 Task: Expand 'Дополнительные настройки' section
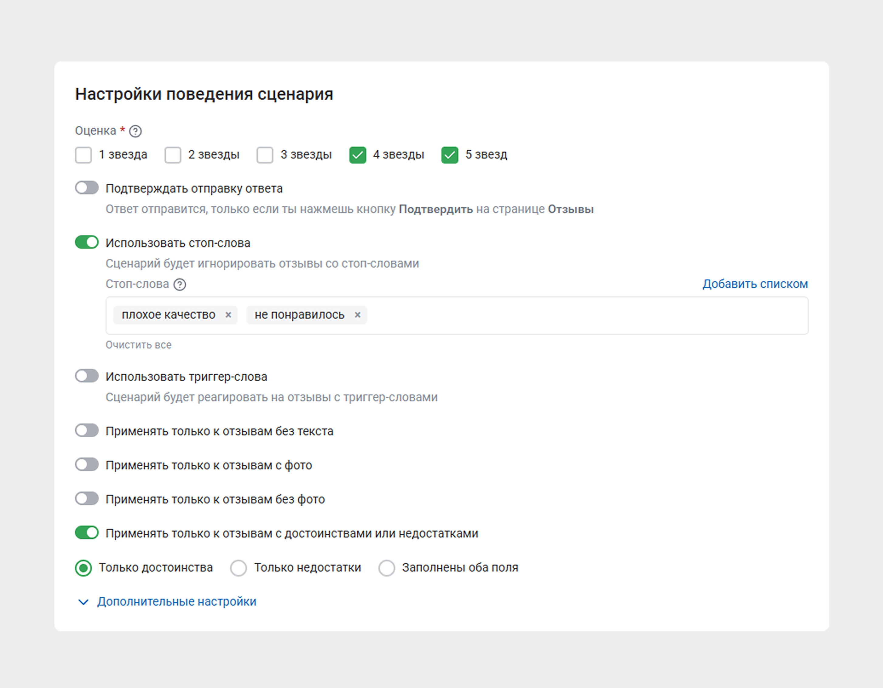pos(176,601)
